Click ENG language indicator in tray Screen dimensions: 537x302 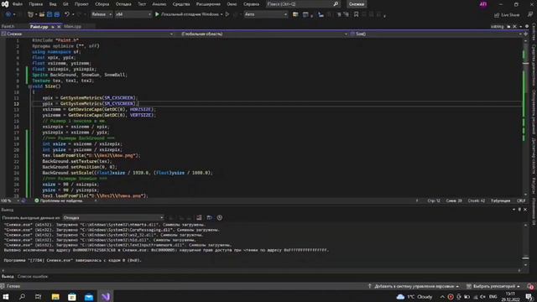[493, 296]
